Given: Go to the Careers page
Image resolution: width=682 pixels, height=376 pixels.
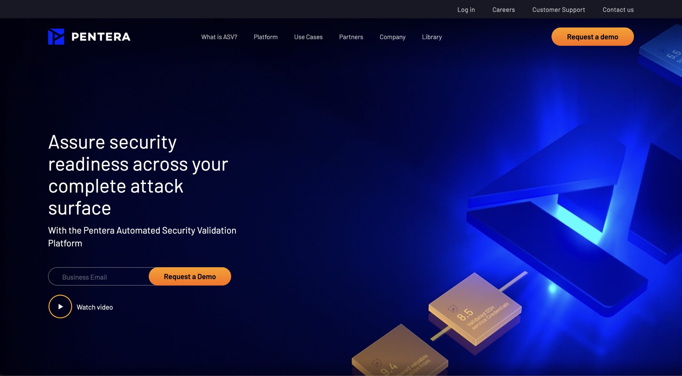Looking at the screenshot, I should tap(504, 10).
